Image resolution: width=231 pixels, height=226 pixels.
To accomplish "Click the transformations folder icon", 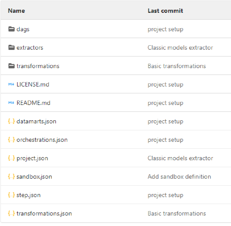I will (x=11, y=66).
